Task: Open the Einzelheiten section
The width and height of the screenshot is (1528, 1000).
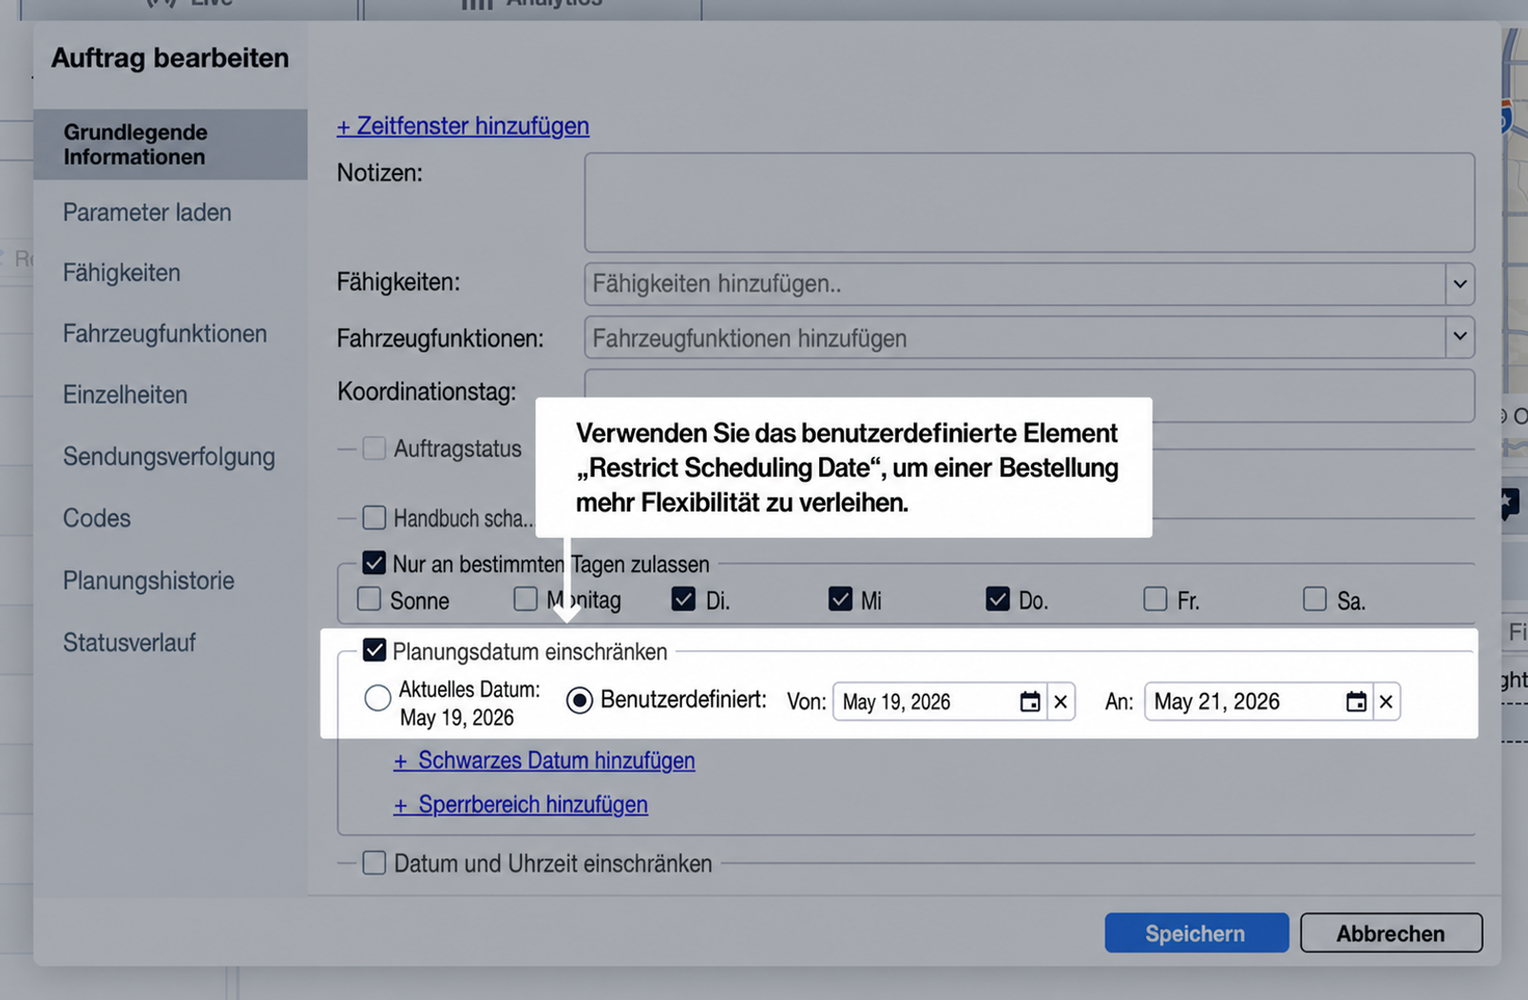Action: click(125, 394)
